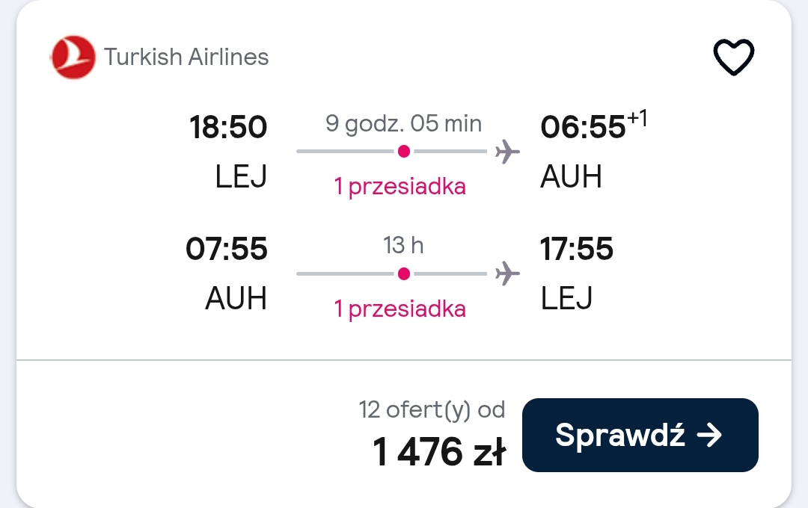Click the 13 h return duration
The height and width of the screenshot is (508, 808).
[x=403, y=246]
